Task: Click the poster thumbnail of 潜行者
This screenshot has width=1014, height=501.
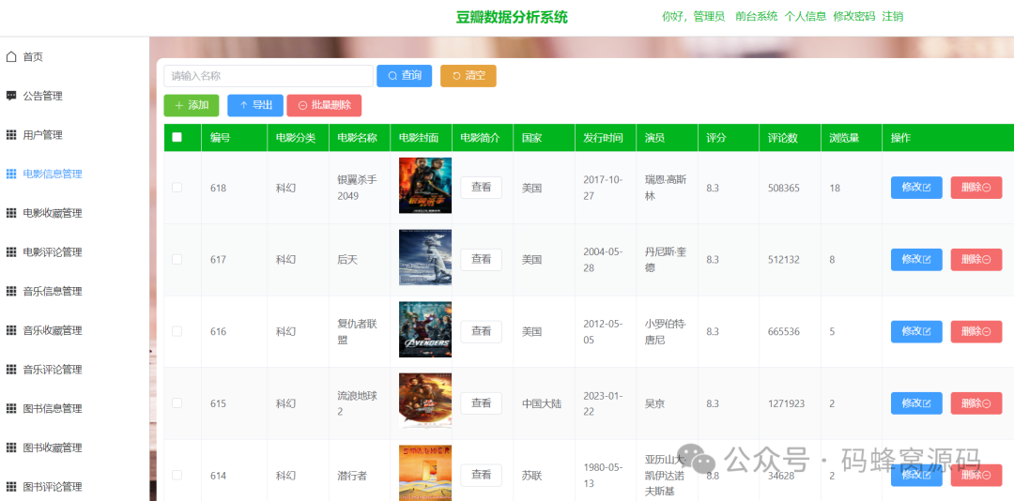Action: (425, 473)
